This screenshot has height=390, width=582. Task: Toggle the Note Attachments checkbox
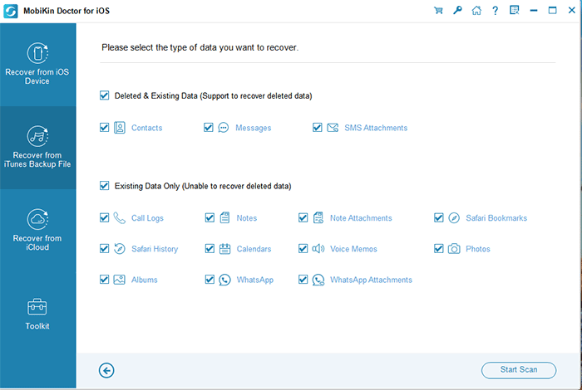tap(303, 217)
